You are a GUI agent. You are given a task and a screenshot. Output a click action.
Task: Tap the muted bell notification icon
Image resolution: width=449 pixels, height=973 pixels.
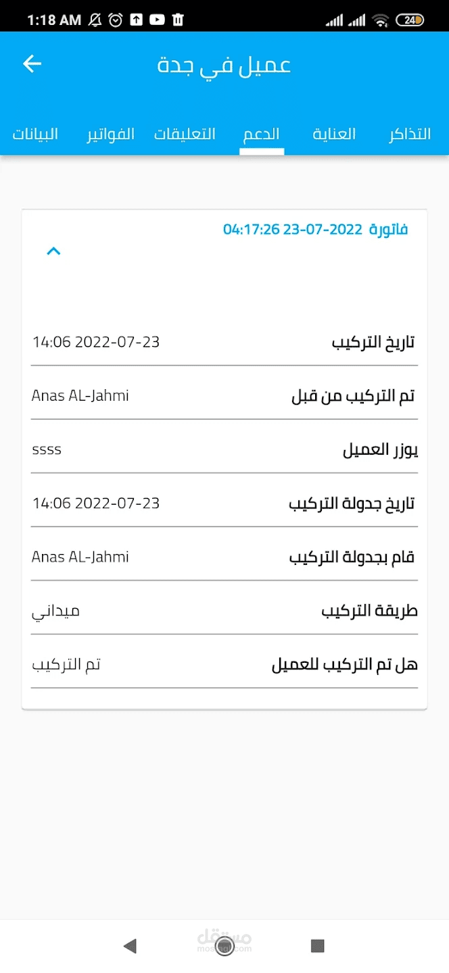tap(95, 20)
